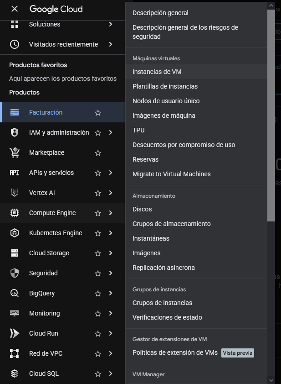Image resolution: width=281 pixels, height=384 pixels.
Task: Click the Cloud Run icon
Action: point(15,333)
